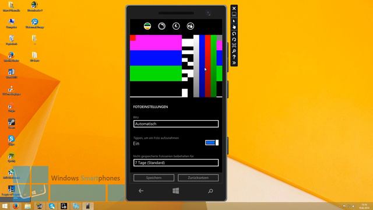Tap the colorful lenses icon in camera app

[147, 26]
